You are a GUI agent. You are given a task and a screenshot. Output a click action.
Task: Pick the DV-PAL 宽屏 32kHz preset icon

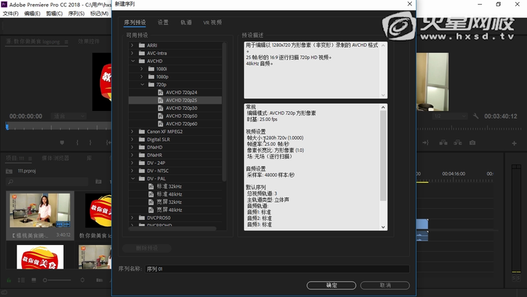(x=151, y=202)
